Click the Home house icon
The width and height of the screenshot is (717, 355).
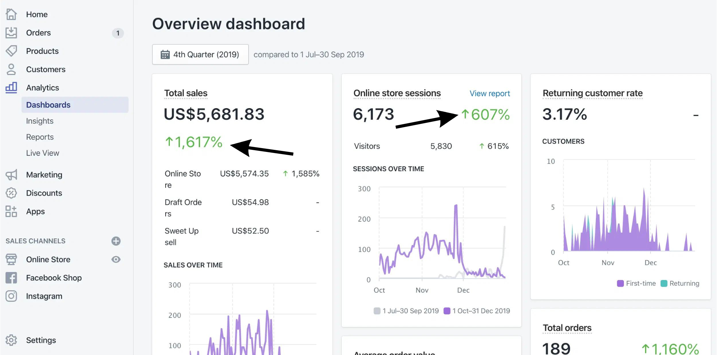[x=11, y=14]
